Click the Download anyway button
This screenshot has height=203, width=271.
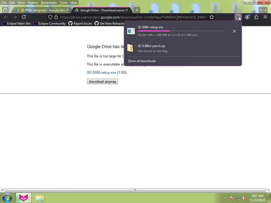coord(102,81)
